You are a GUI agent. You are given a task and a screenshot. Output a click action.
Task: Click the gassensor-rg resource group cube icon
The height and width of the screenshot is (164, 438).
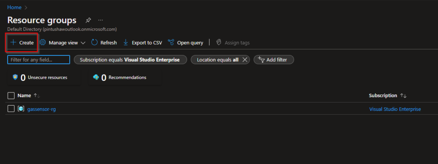pos(21,109)
